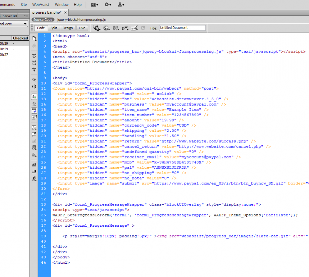Image resolution: width=309 pixels, height=277 pixels.
Task: Click the Select Parent Tag icon
Action: (x=34, y=80)
